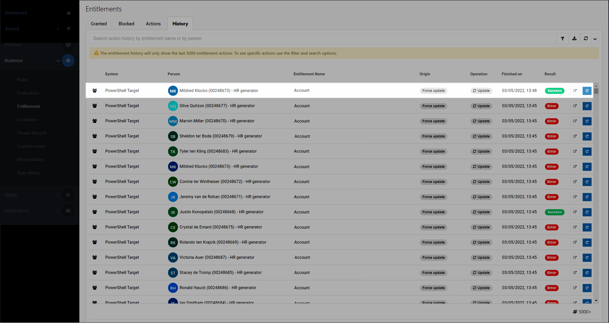The width and height of the screenshot is (609, 323).
Task: Expand the Source sidebar menu
Action: click(58, 29)
